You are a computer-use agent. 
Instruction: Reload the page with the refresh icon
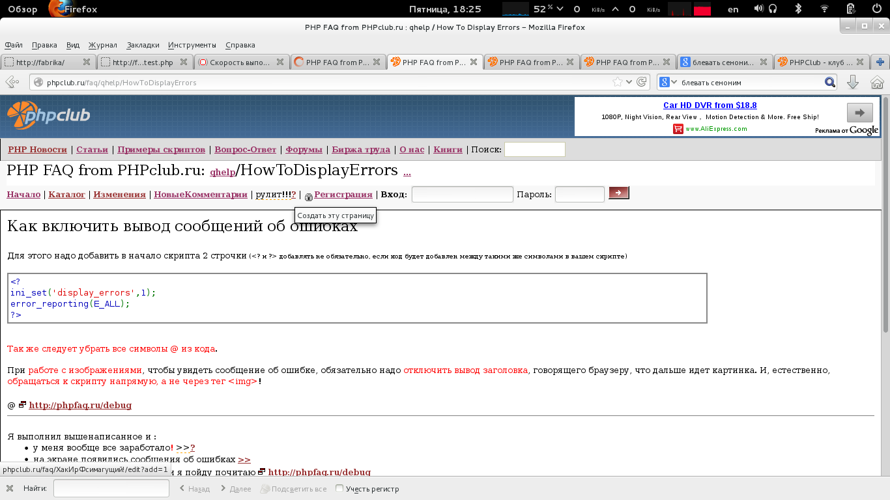coord(641,82)
